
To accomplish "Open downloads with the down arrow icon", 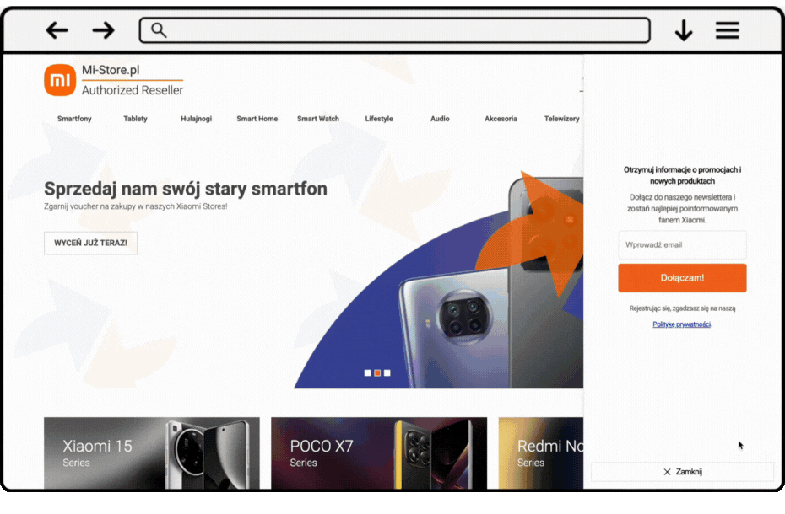I will click(684, 30).
